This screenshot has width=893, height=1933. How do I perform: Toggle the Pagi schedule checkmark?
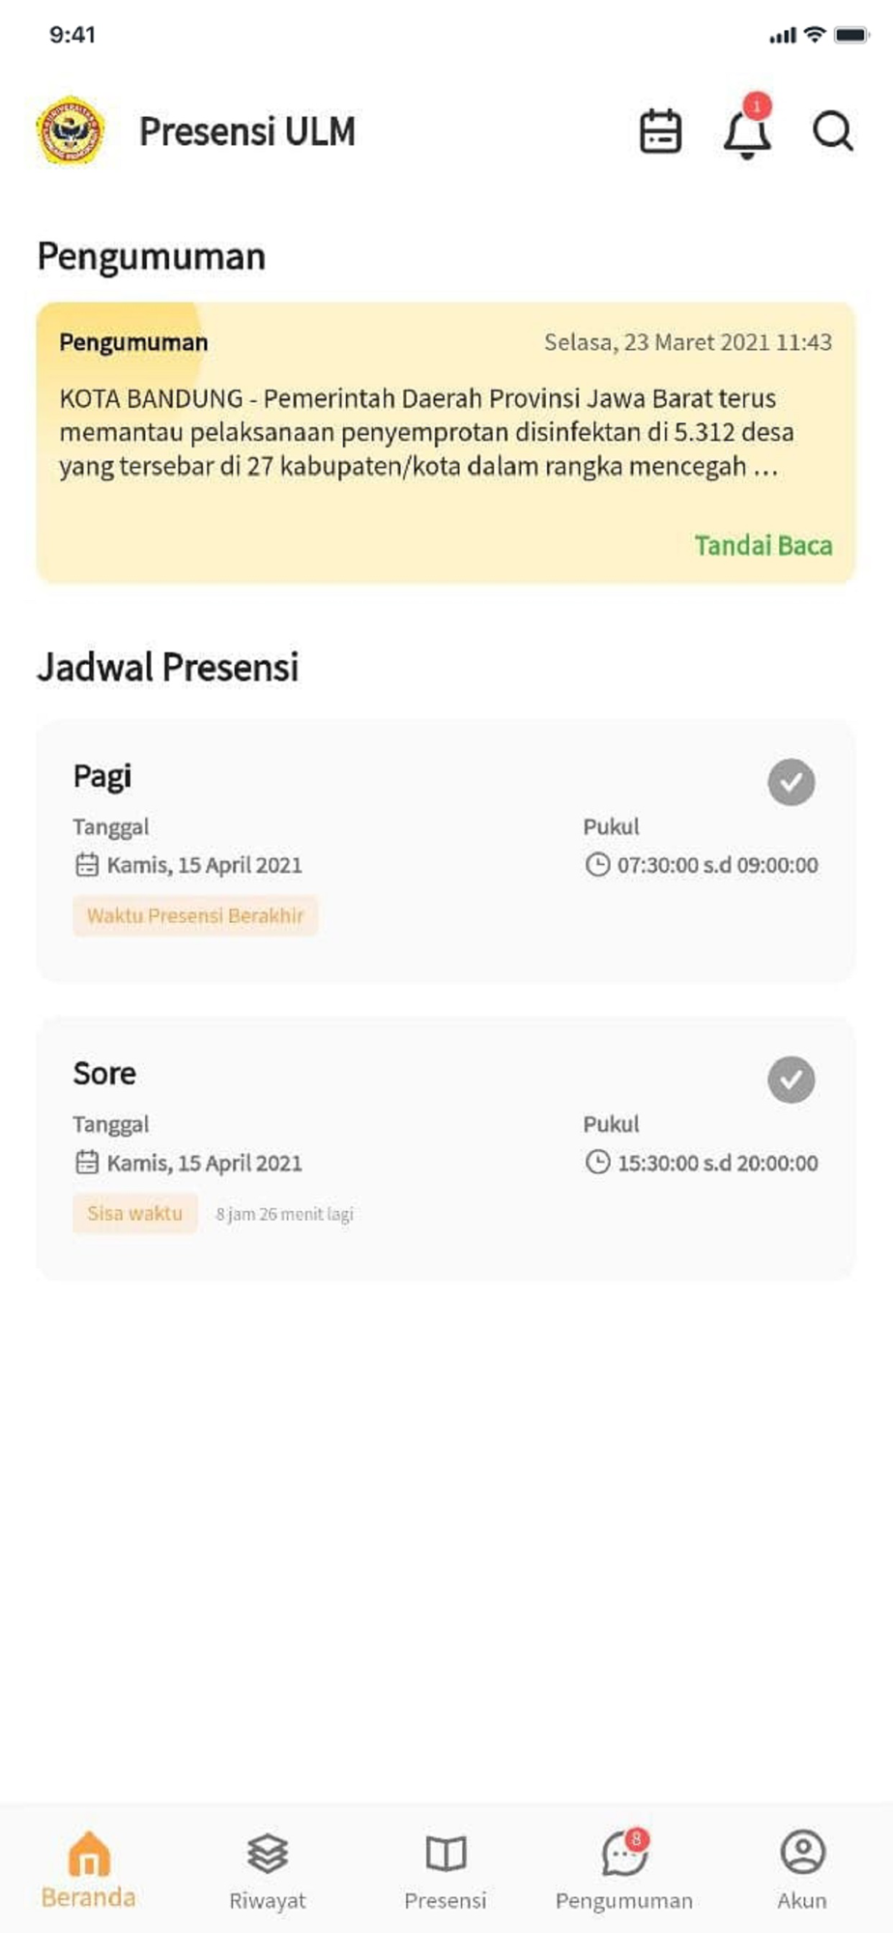tap(792, 782)
